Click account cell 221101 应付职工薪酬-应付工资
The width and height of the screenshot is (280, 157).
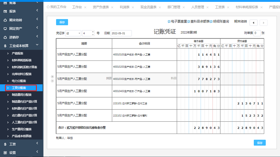pyautogui.click(x=144, y=103)
